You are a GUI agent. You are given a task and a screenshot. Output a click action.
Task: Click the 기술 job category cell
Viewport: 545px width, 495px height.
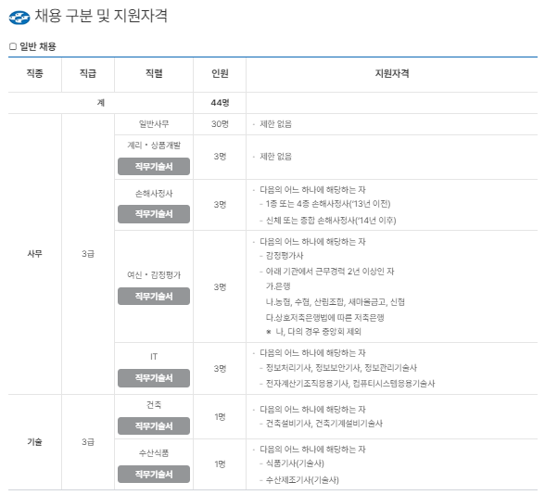pos(35,442)
